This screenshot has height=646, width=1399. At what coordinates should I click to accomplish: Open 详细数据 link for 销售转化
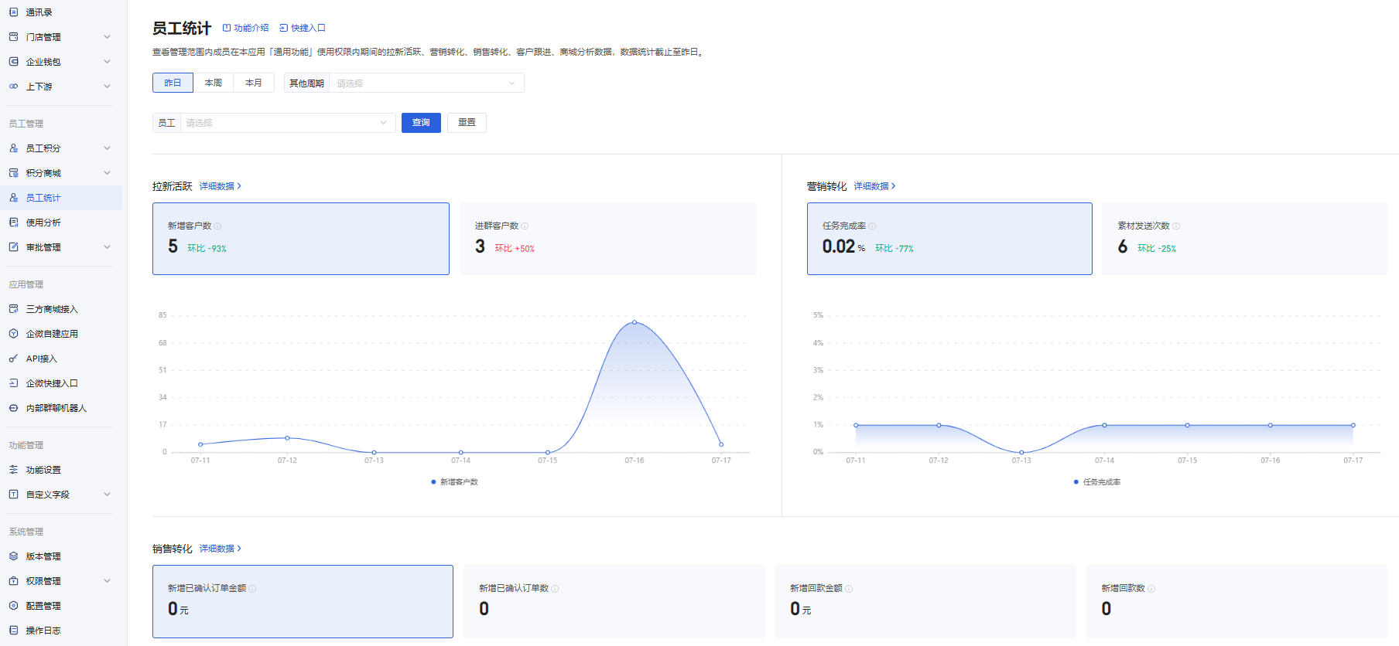221,549
